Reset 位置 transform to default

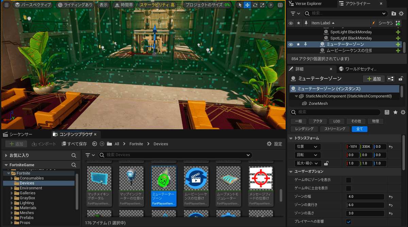pyautogui.click(x=391, y=147)
